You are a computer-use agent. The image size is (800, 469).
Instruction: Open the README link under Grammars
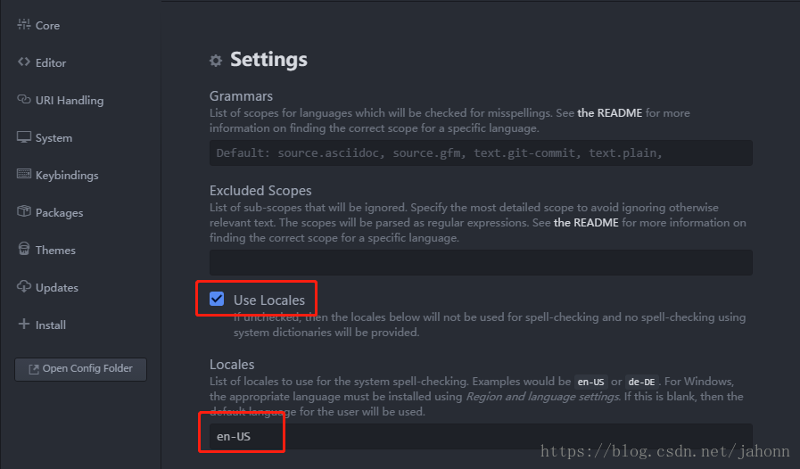click(x=610, y=112)
